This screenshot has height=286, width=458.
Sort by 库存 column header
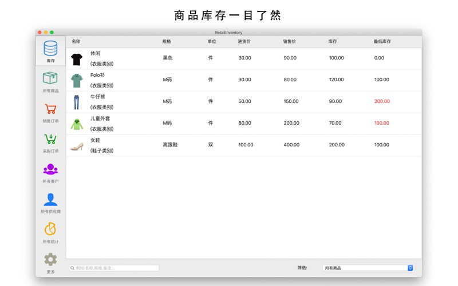333,42
